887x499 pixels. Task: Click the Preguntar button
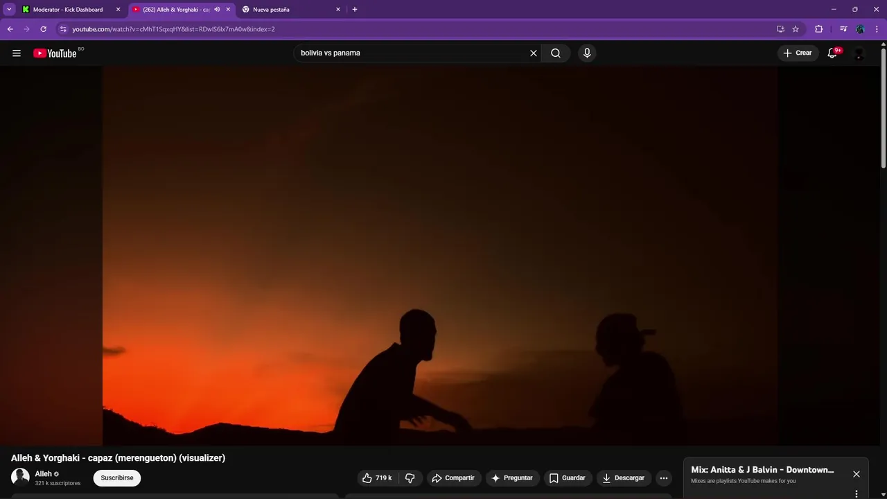tap(512, 478)
